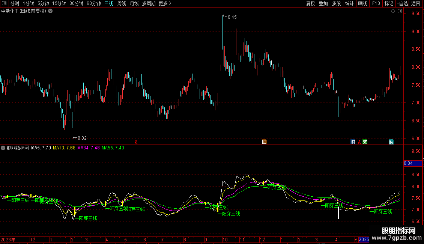The image size is (424, 244).
Task: Select the 1分钟 period
Action: click(29, 3)
